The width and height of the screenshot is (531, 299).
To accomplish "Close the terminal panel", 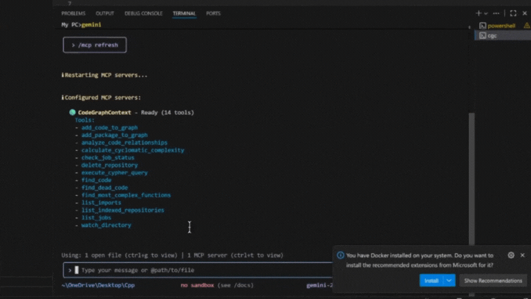I will tap(524, 13).
